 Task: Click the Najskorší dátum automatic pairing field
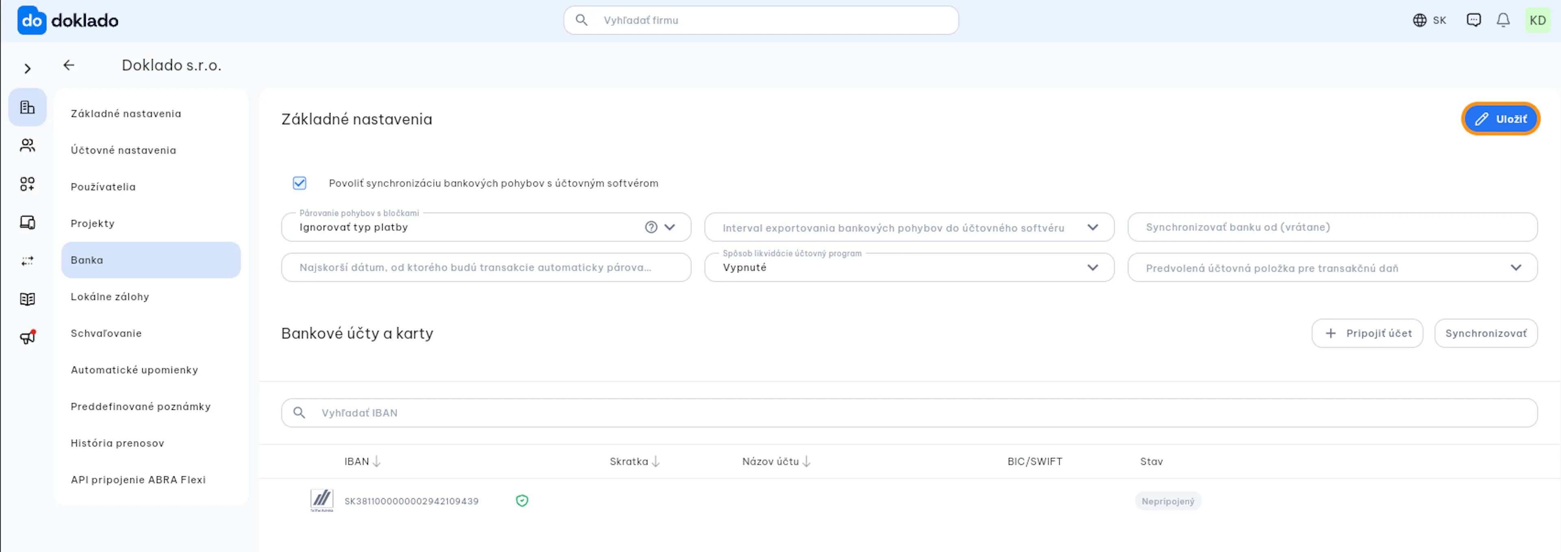pyautogui.click(x=486, y=267)
